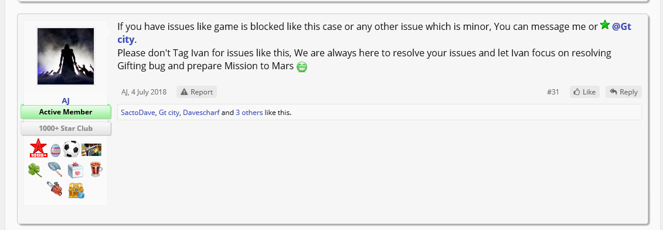Open SactoDave's profile from likes

[138, 113]
